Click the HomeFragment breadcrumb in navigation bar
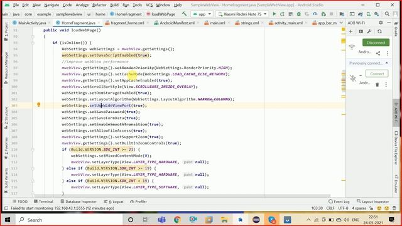 point(126,14)
